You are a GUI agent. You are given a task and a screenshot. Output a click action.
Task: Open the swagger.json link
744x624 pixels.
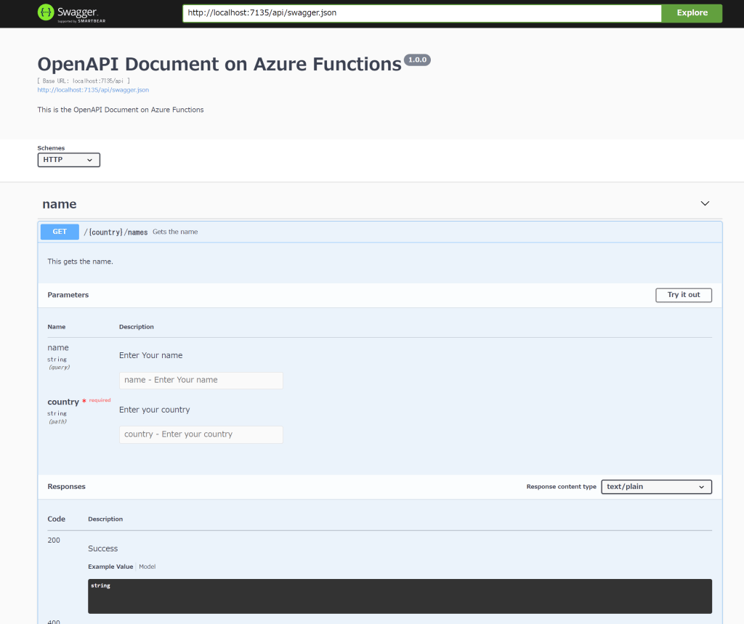pos(92,89)
